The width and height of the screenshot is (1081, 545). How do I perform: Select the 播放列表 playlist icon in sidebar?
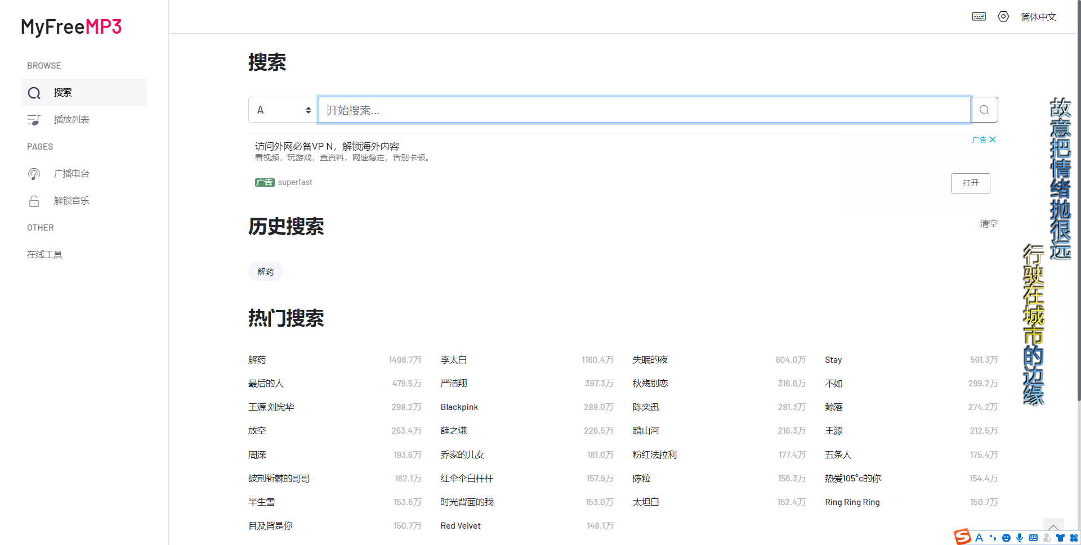point(34,119)
